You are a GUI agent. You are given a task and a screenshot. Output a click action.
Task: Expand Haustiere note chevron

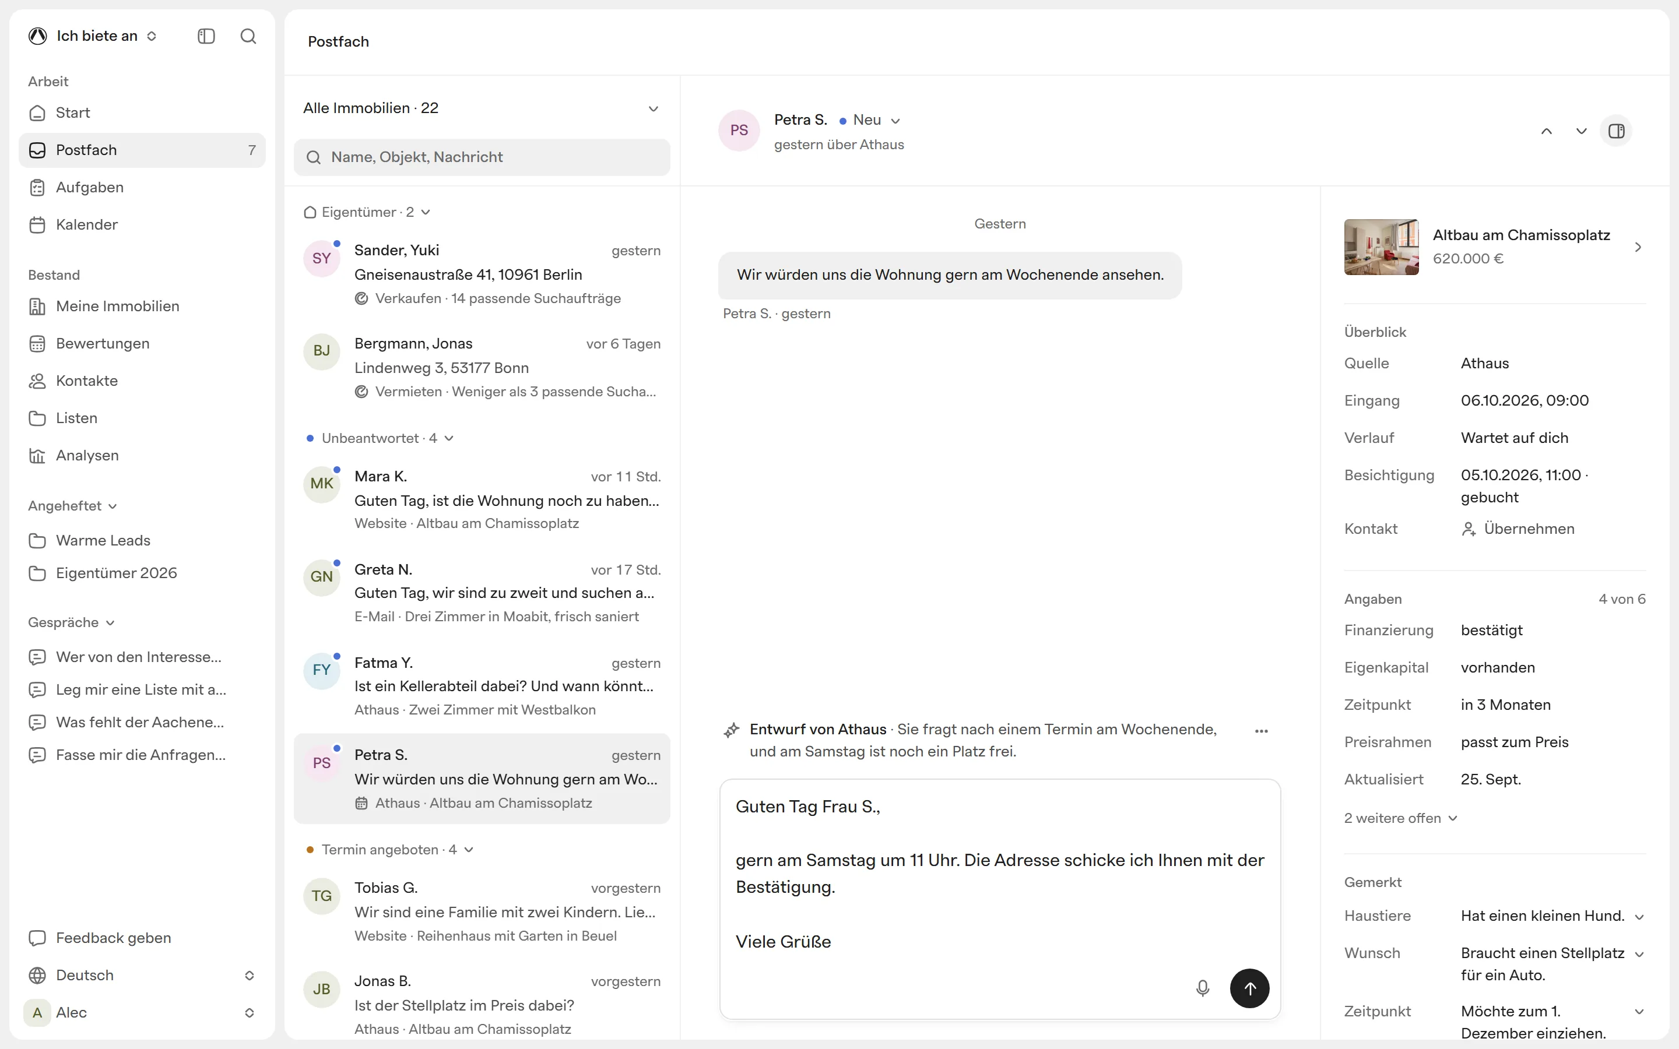pos(1639,917)
